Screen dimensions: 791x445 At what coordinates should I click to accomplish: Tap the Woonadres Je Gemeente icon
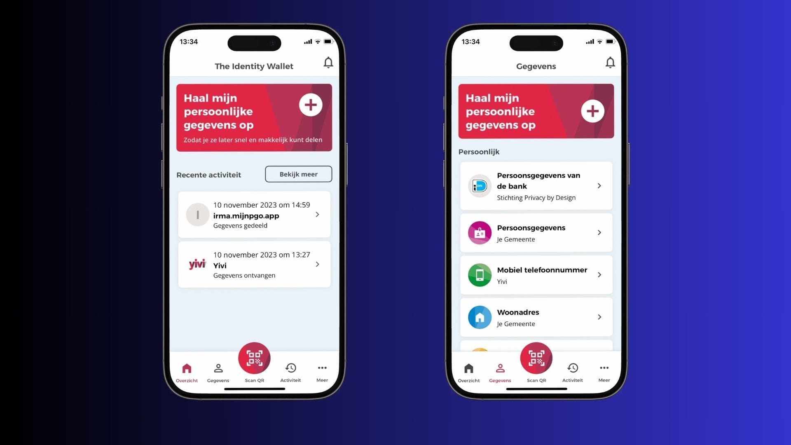(x=479, y=317)
